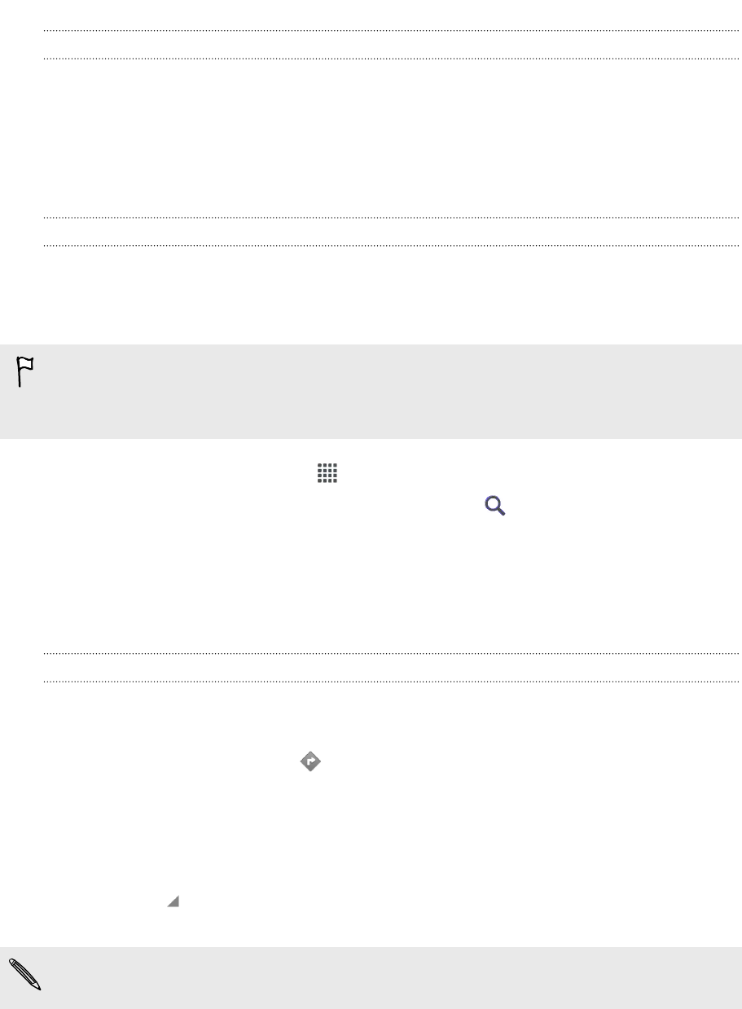Screen dimensions: 742x1009
Task: Click the topmost dotted-line section heading band
Action: 391,45
